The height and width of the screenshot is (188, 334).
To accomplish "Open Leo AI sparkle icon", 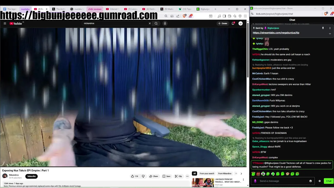I will click(x=235, y=16).
